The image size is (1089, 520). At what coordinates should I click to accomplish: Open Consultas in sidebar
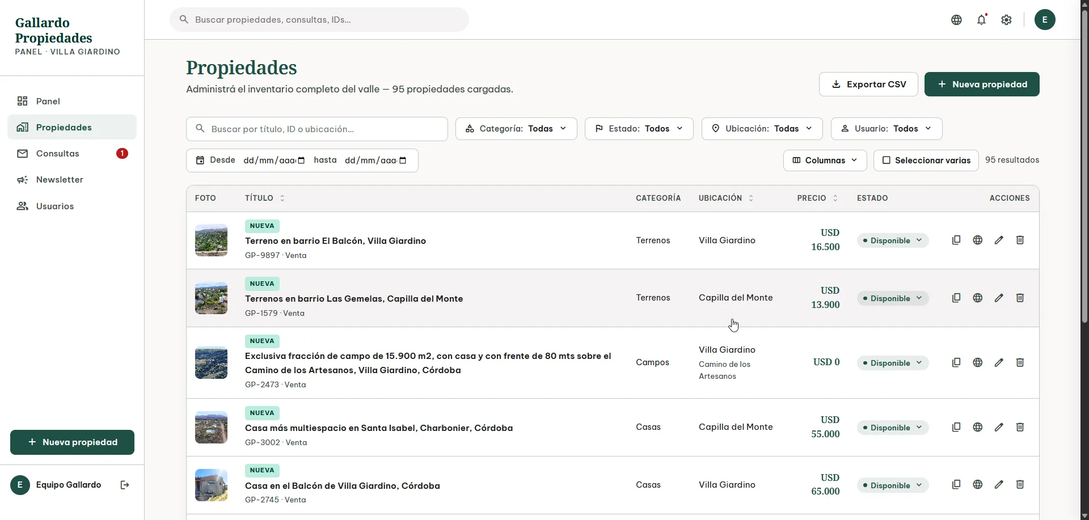(x=72, y=154)
